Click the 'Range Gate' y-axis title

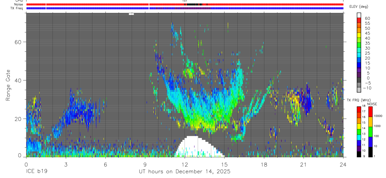(x=8, y=85)
